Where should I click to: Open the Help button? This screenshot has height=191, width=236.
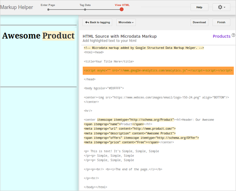point(199,7)
